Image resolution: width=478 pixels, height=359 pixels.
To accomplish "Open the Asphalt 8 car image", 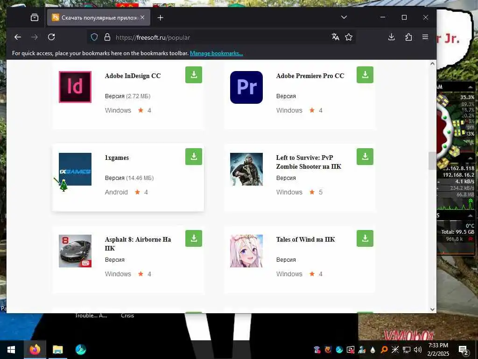I will click(75, 251).
